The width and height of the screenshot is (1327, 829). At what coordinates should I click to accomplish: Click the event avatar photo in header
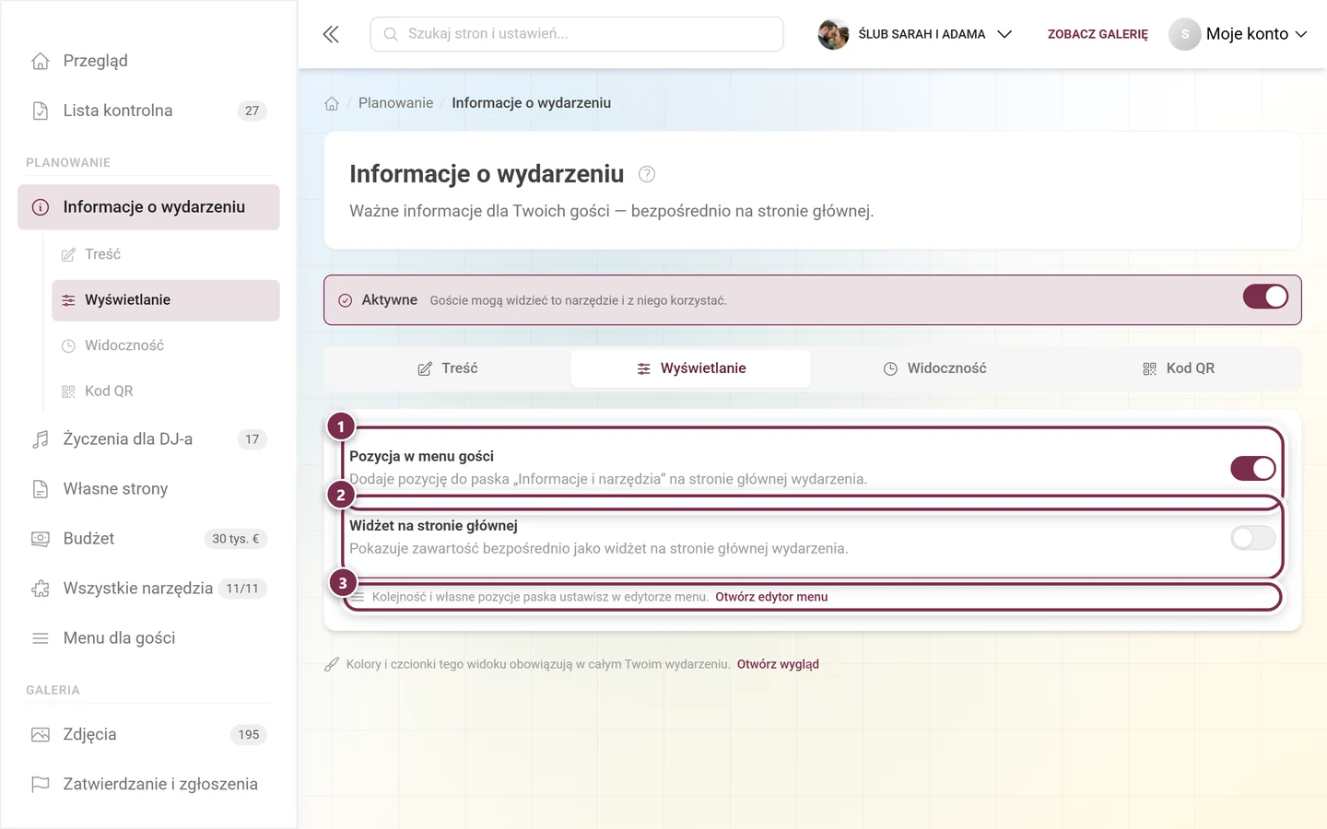coord(833,34)
